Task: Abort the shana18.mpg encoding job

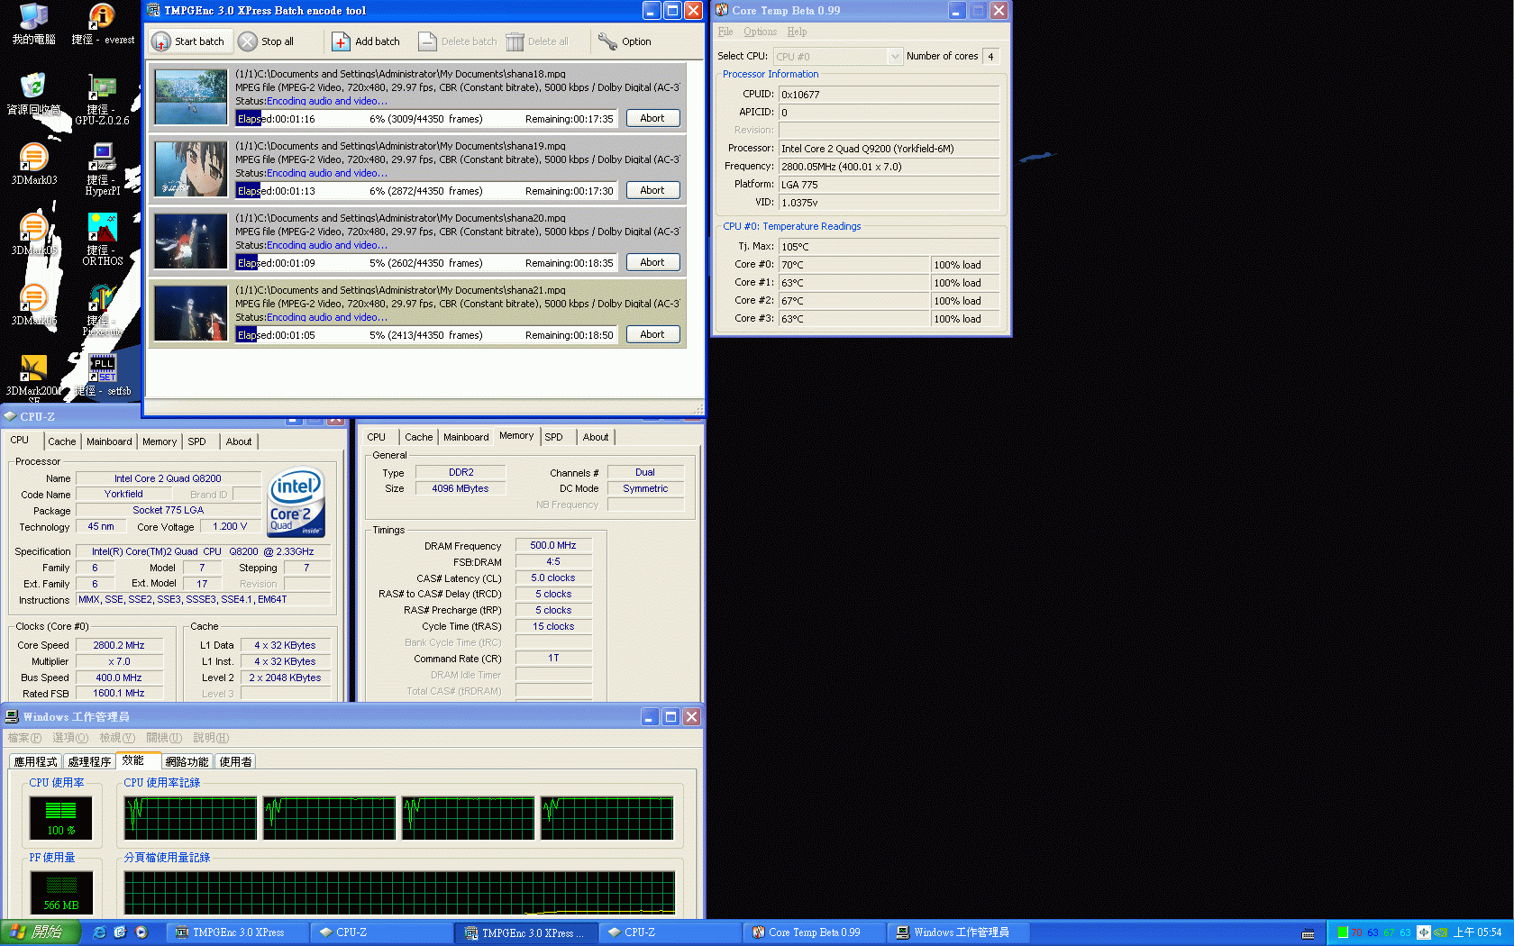Action: pyautogui.click(x=652, y=118)
